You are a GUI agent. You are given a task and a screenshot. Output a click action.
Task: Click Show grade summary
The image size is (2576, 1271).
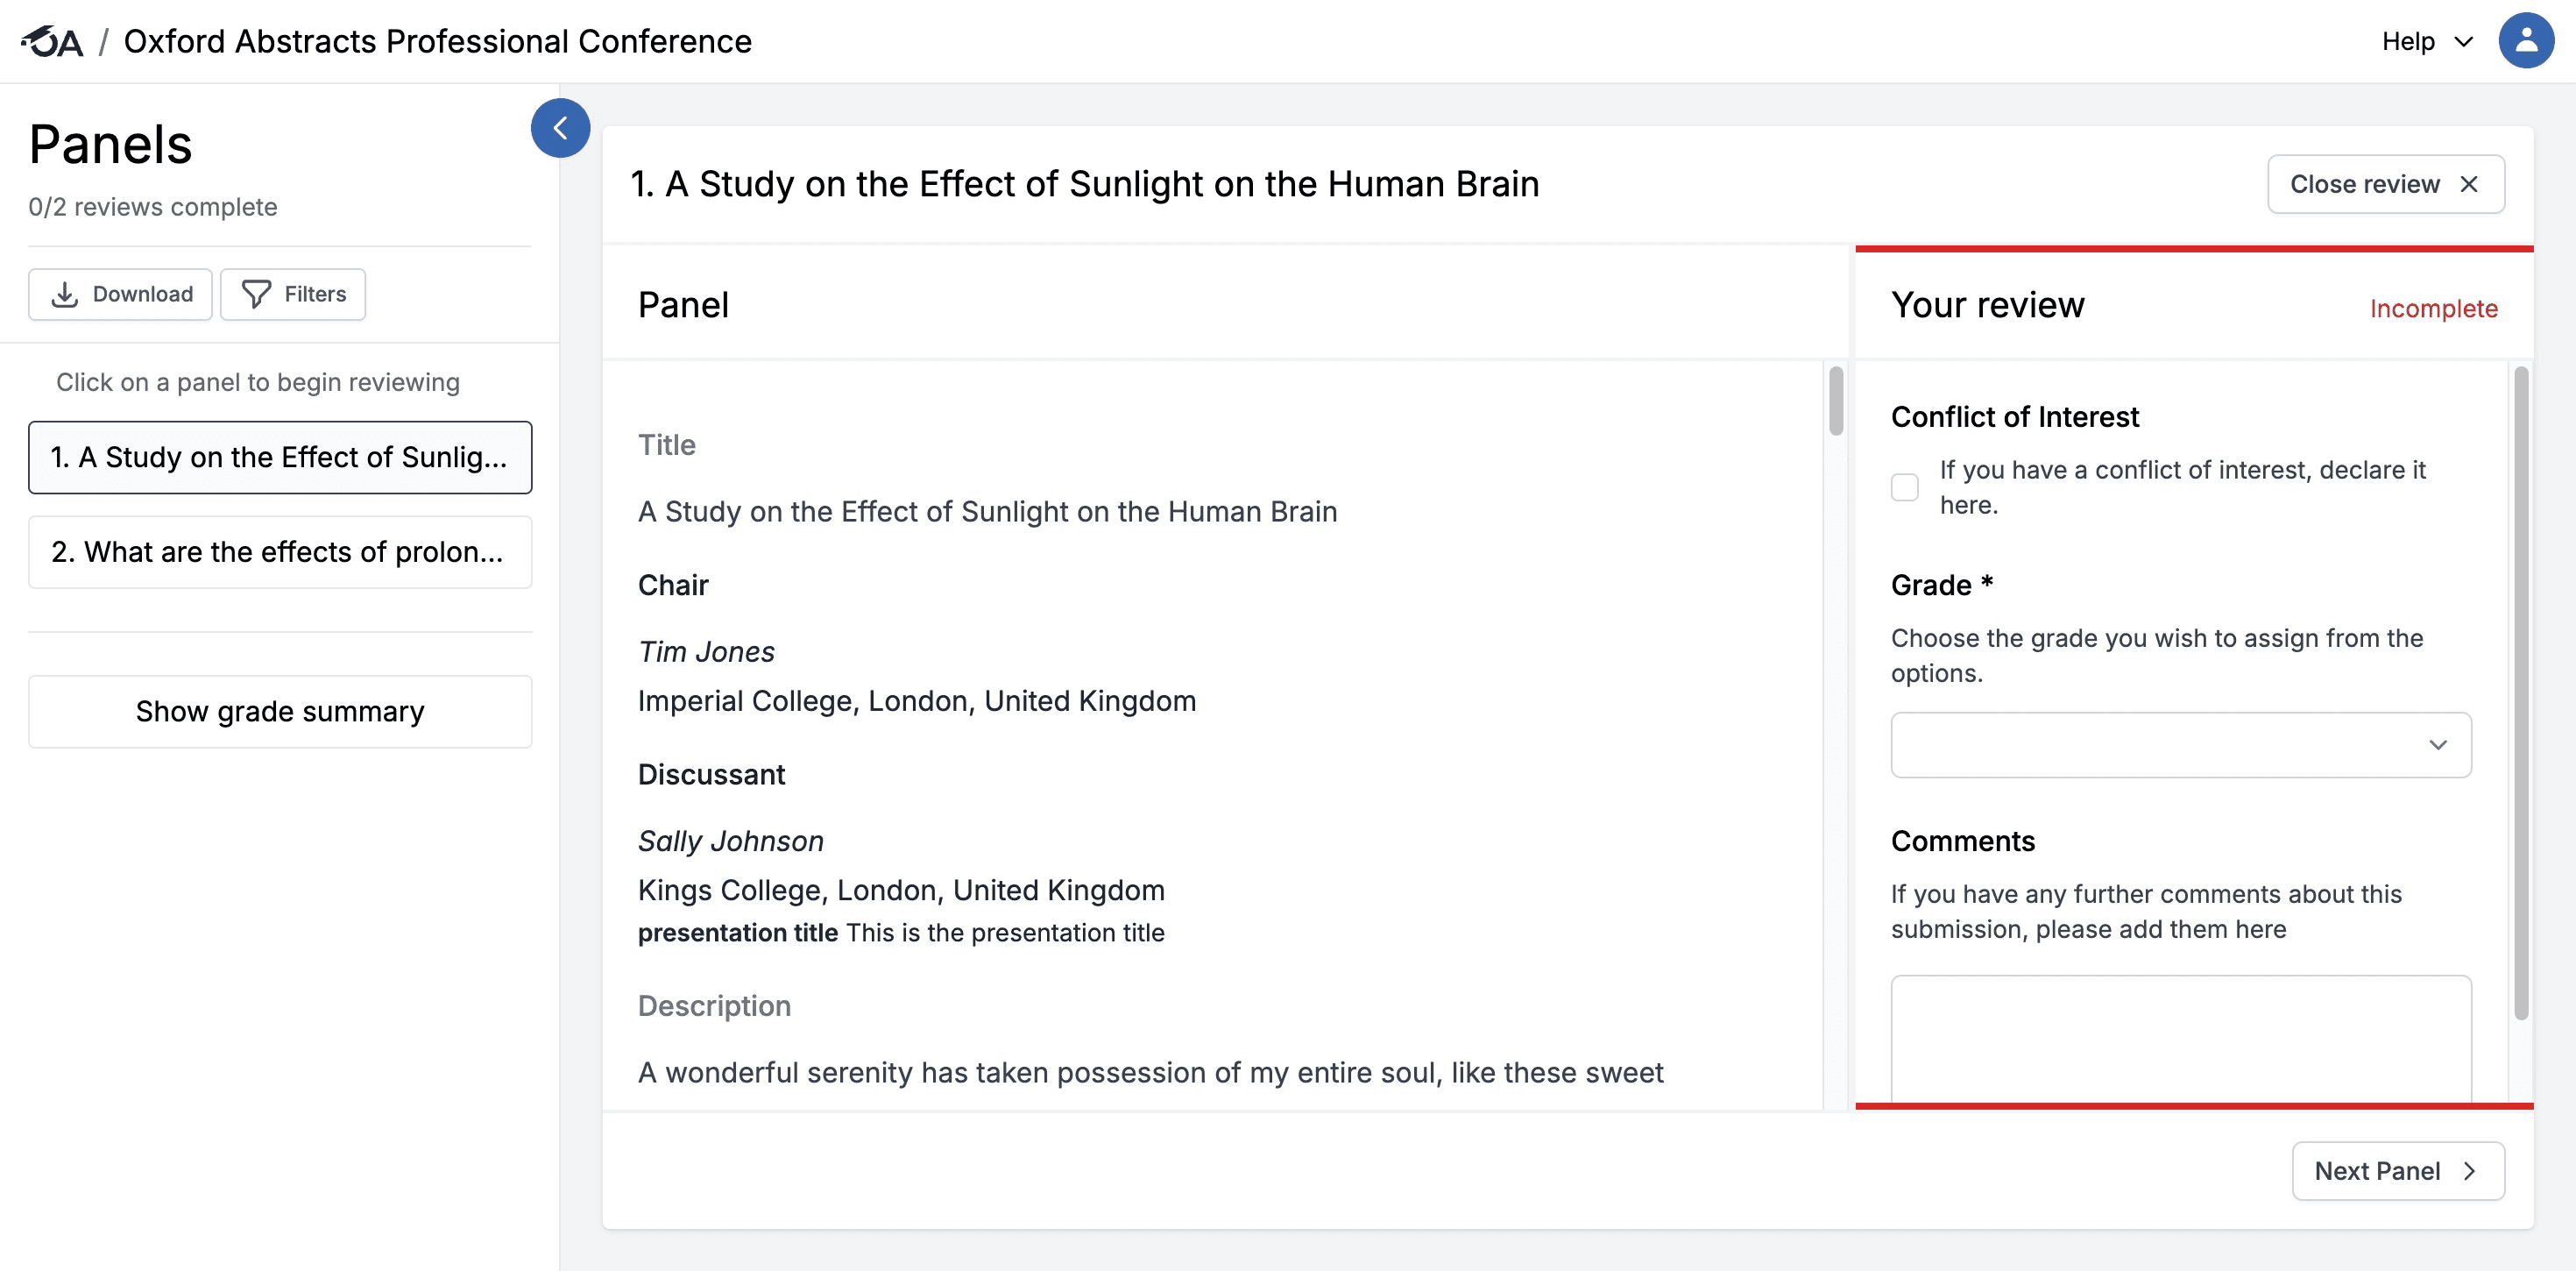[x=280, y=712]
